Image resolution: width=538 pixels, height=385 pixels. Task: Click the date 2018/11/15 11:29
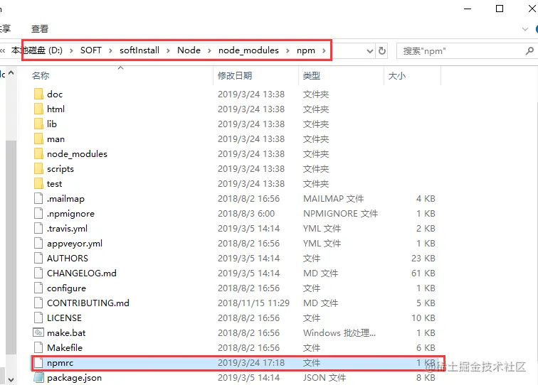coord(253,303)
